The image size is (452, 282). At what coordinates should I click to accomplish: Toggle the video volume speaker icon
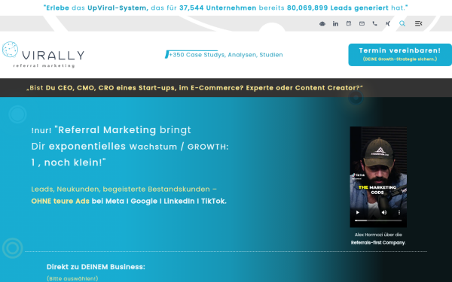384,212
